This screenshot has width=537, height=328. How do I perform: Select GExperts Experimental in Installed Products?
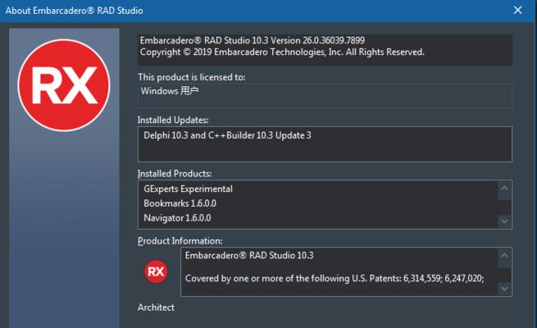[x=188, y=189]
